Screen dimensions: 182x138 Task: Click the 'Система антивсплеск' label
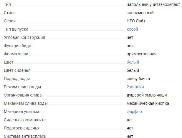25,136
